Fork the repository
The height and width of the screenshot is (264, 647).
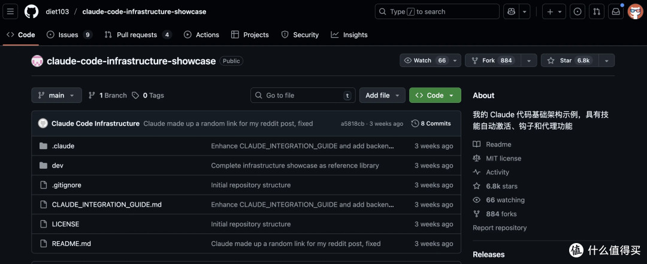(x=492, y=60)
